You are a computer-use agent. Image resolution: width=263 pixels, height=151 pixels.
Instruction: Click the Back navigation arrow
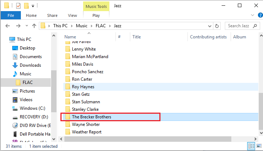[7, 26]
